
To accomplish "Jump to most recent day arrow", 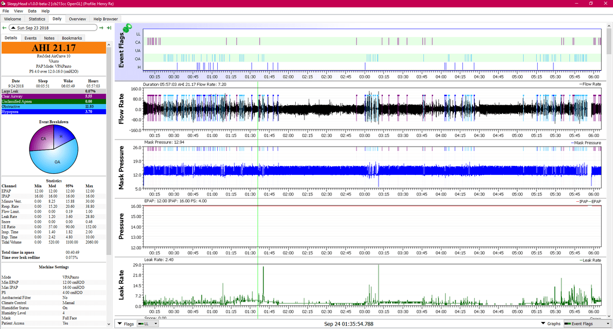I will tap(109, 28).
